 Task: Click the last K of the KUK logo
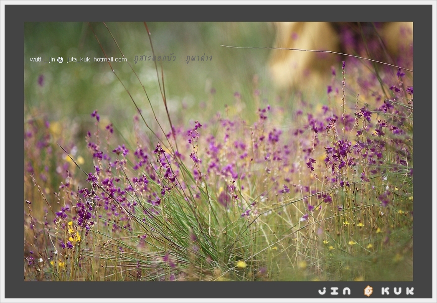click(409, 291)
